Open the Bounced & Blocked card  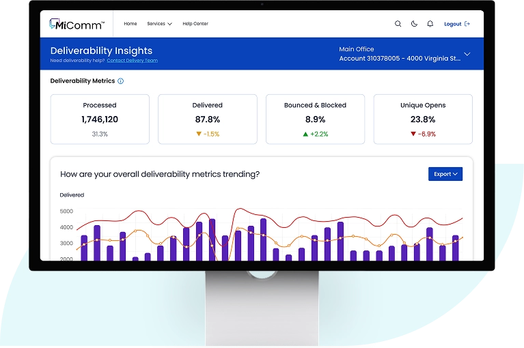pos(315,119)
